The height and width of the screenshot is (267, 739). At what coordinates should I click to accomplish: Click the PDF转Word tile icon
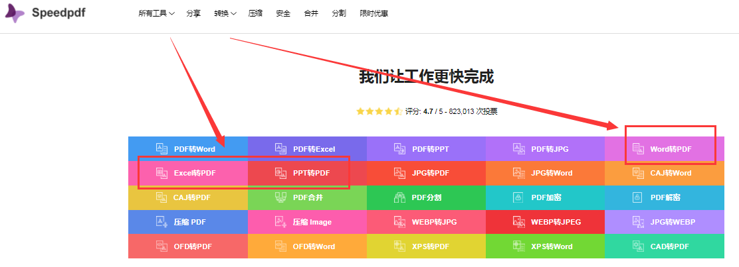pyautogui.click(x=161, y=148)
